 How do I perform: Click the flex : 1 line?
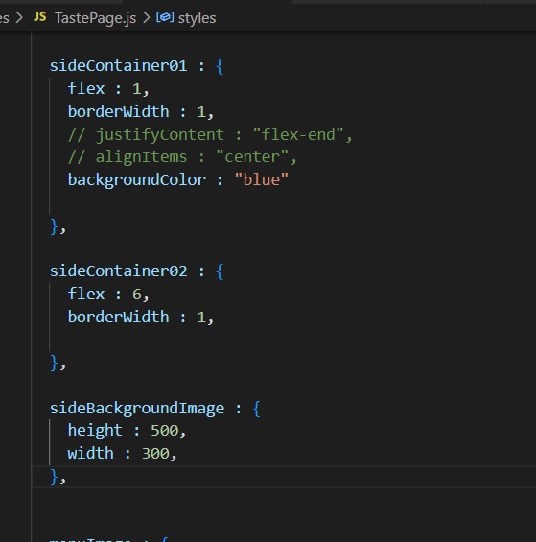point(108,89)
